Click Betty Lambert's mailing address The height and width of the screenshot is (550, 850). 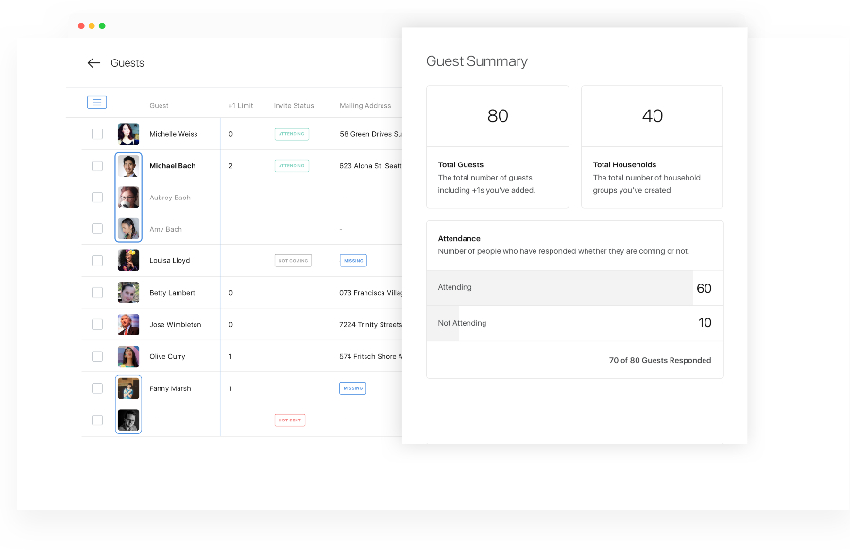pyautogui.click(x=371, y=292)
